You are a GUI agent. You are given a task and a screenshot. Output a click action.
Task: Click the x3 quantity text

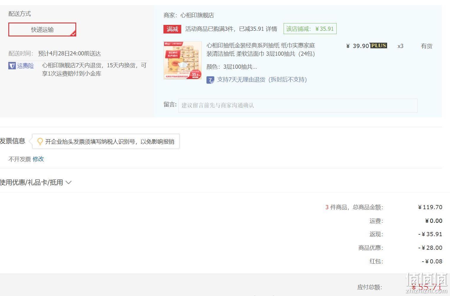[x=400, y=46]
